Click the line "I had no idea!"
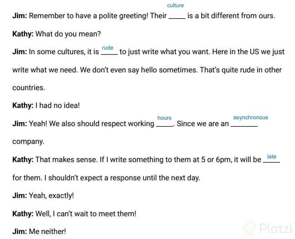 point(60,106)
